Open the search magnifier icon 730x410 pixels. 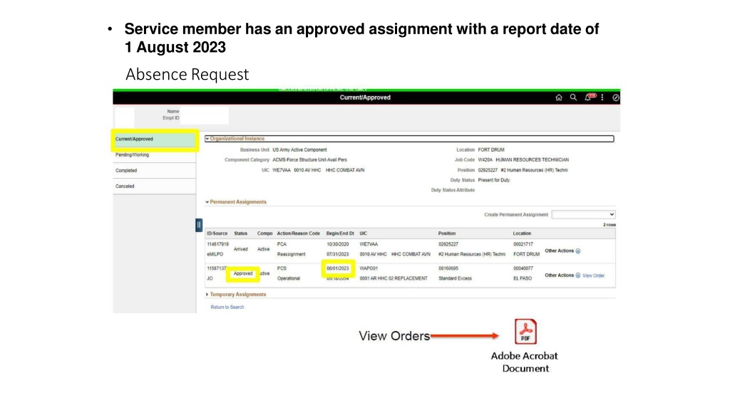click(x=573, y=98)
